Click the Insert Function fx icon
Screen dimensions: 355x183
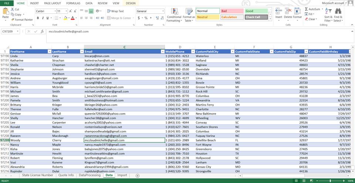pyautogui.click(x=42, y=31)
